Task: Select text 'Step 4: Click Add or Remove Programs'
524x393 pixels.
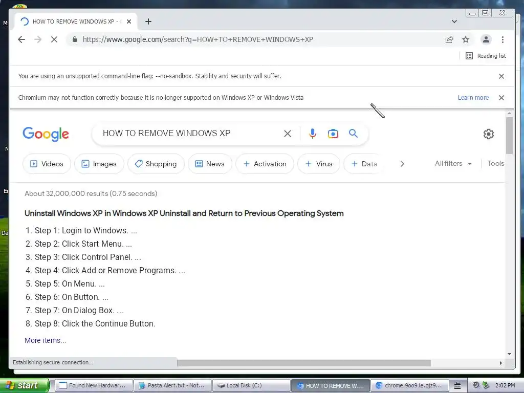Action: point(105,270)
